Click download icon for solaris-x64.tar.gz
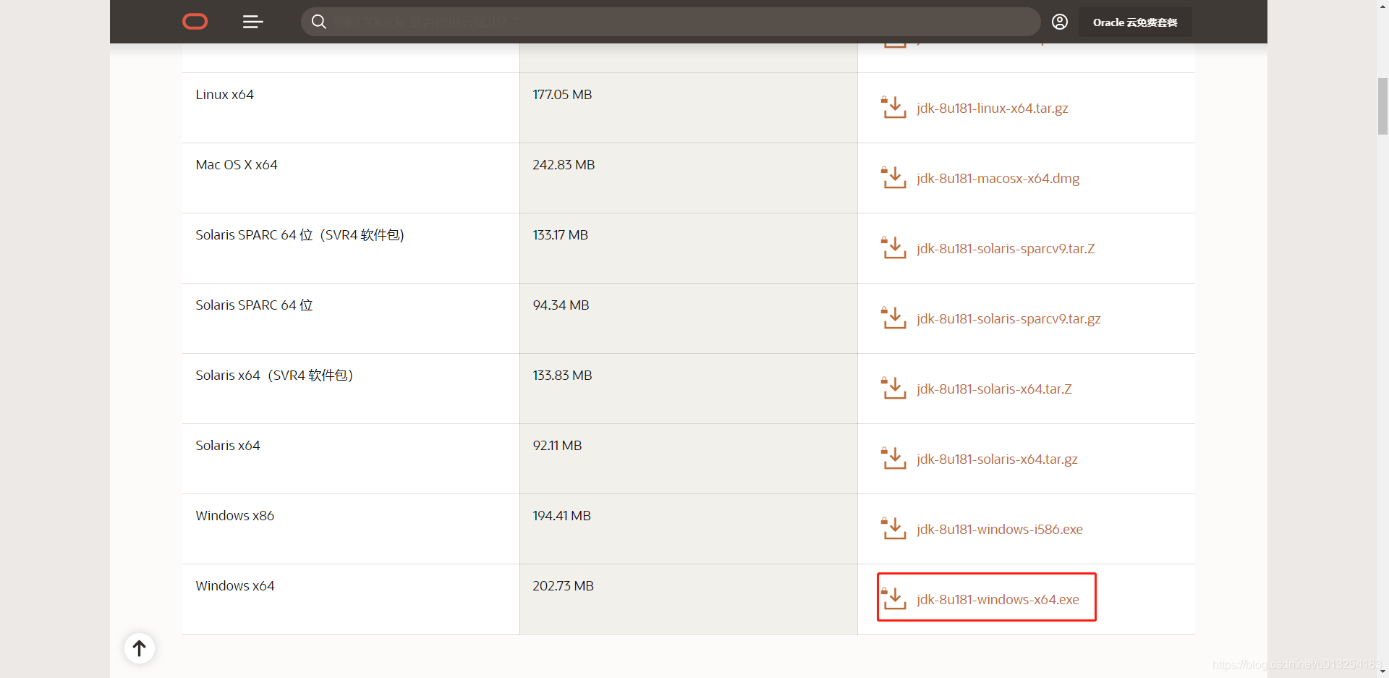Image resolution: width=1389 pixels, height=678 pixels. (x=893, y=458)
